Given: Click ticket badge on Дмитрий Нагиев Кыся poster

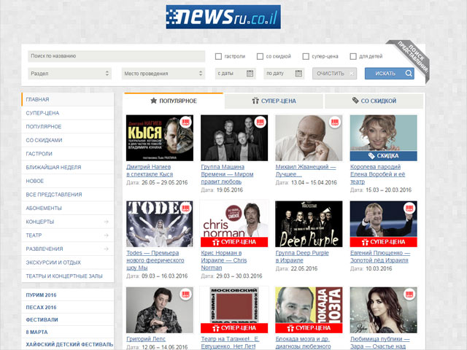Looking at the screenshot, I should [186, 122].
